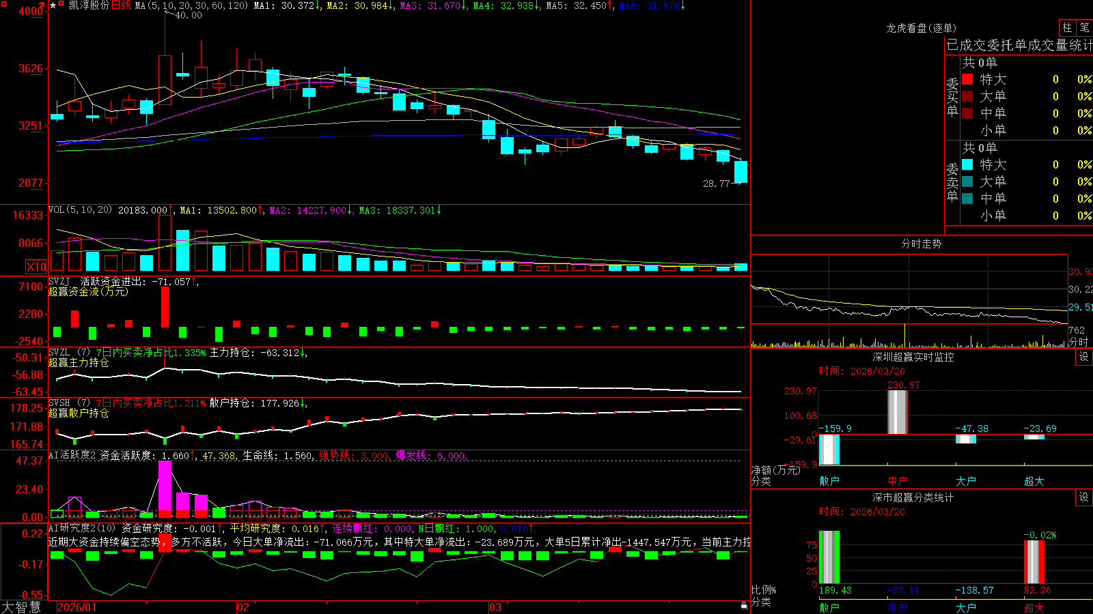
Task: Click the 超赢主力持仓 label
Action: (79, 363)
